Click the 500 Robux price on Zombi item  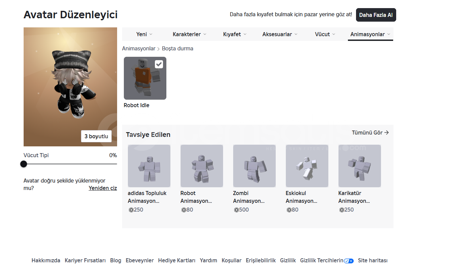241,210
